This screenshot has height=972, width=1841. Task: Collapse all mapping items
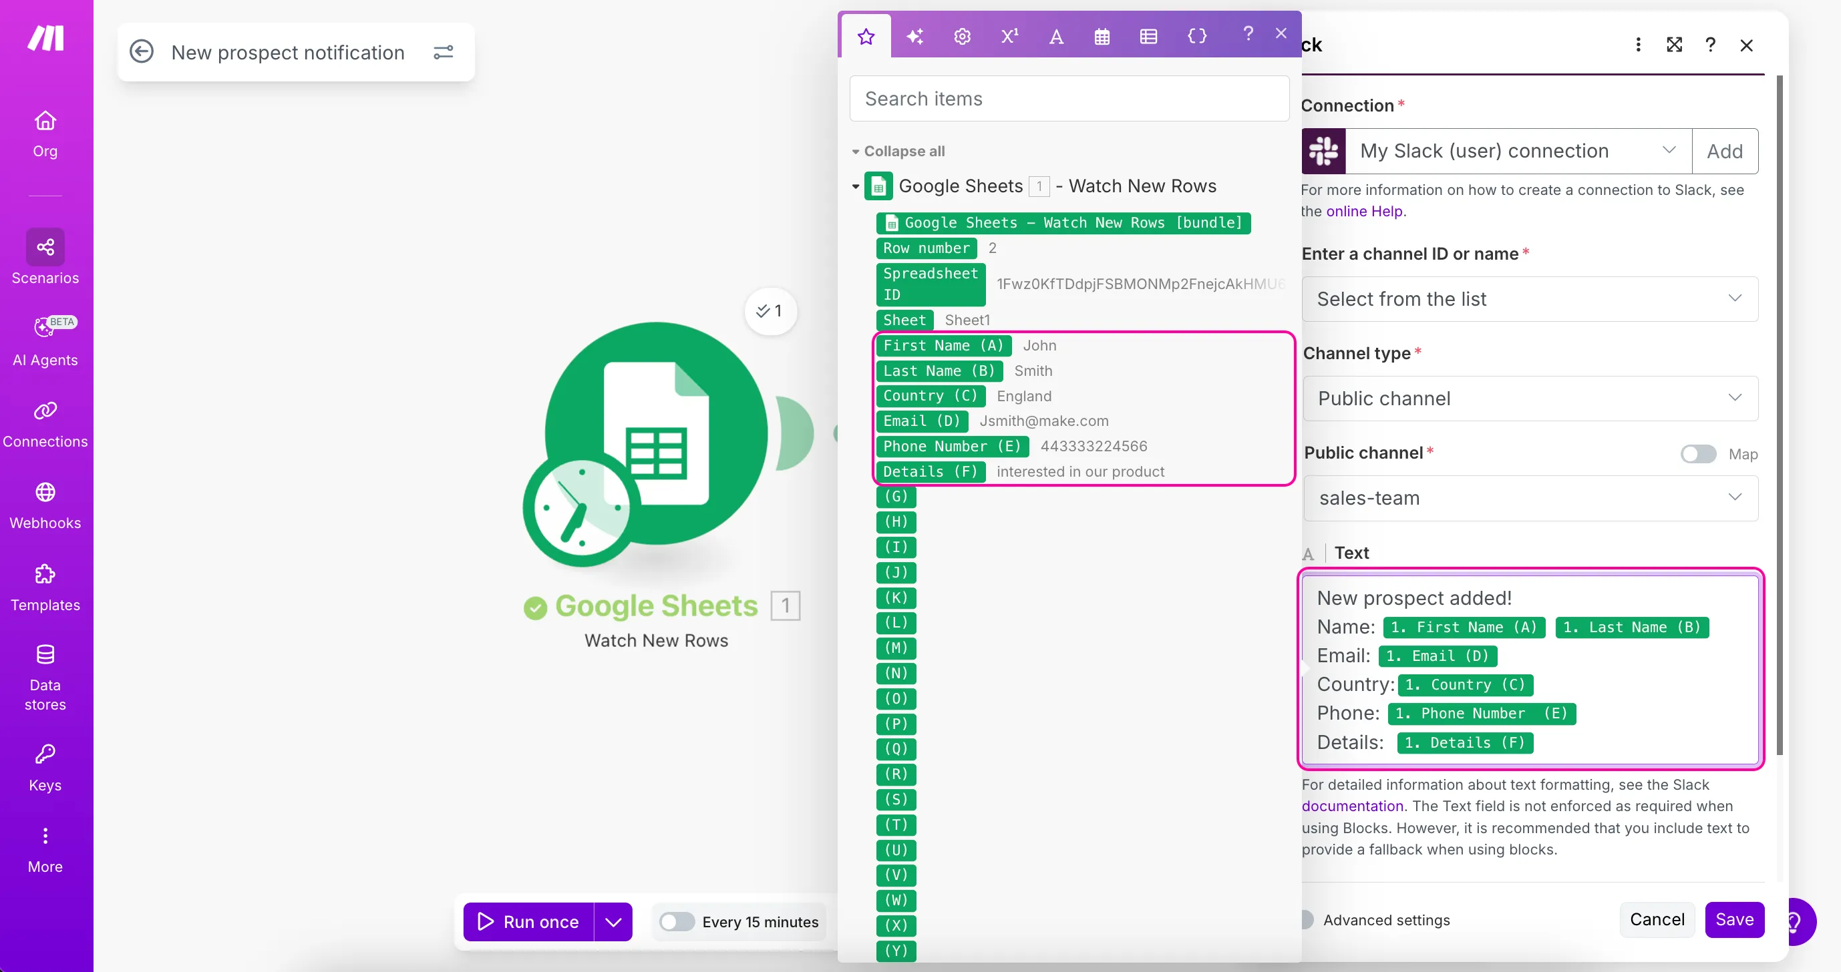[x=898, y=152]
